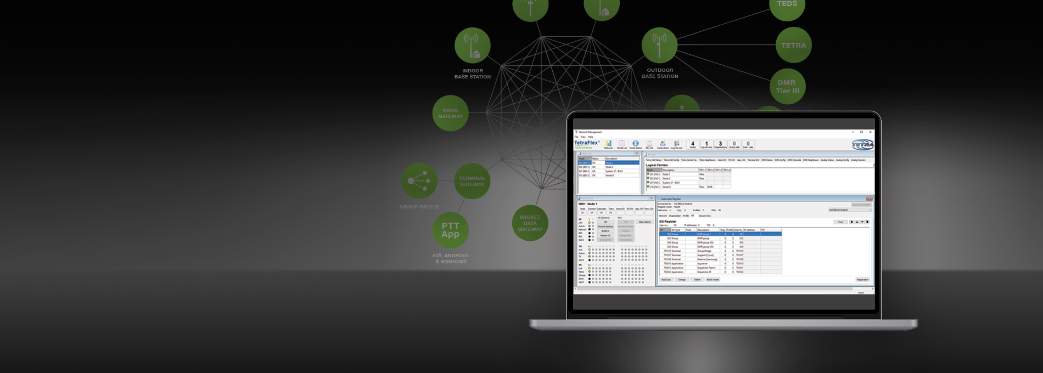Select the Group Bridge terminal row

pyautogui.click(x=720, y=251)
